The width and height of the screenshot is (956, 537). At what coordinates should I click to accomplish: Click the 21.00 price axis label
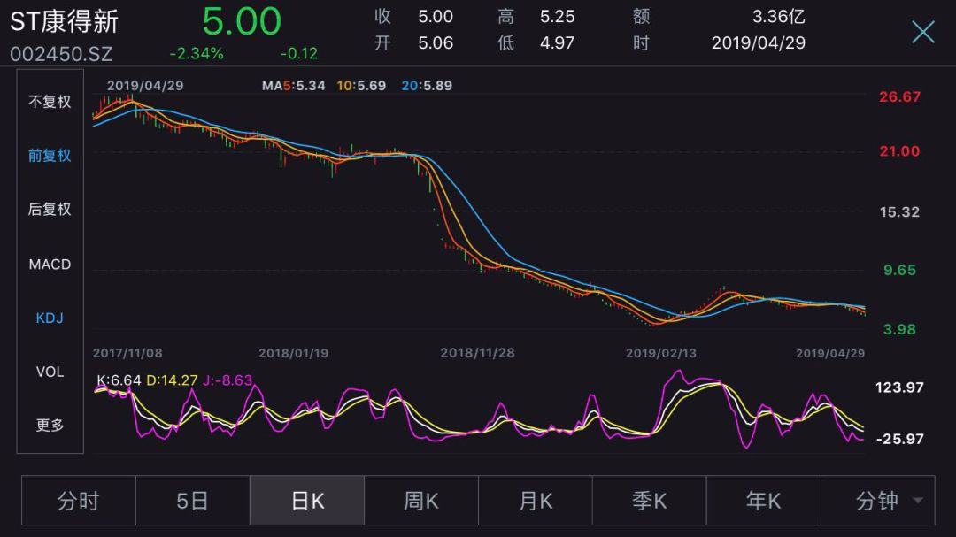[x=899, y=151]
